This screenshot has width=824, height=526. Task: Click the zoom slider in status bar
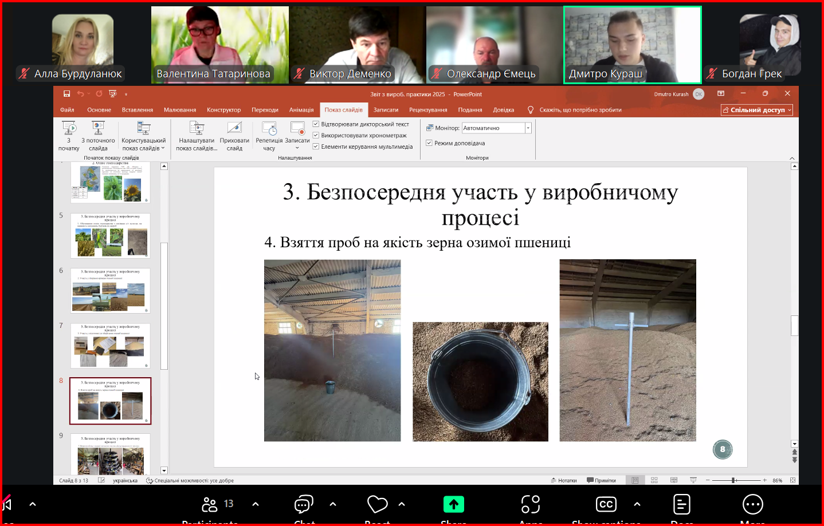[x=733, y=480]
